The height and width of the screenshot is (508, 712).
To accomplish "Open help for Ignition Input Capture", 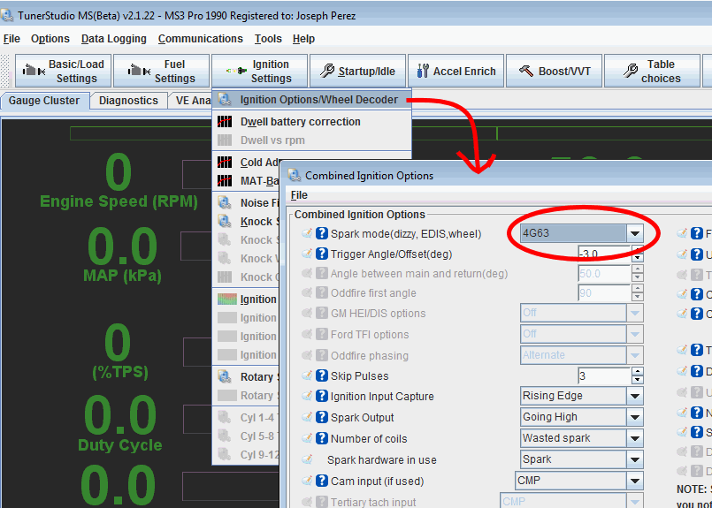I will tap(322, 397).
